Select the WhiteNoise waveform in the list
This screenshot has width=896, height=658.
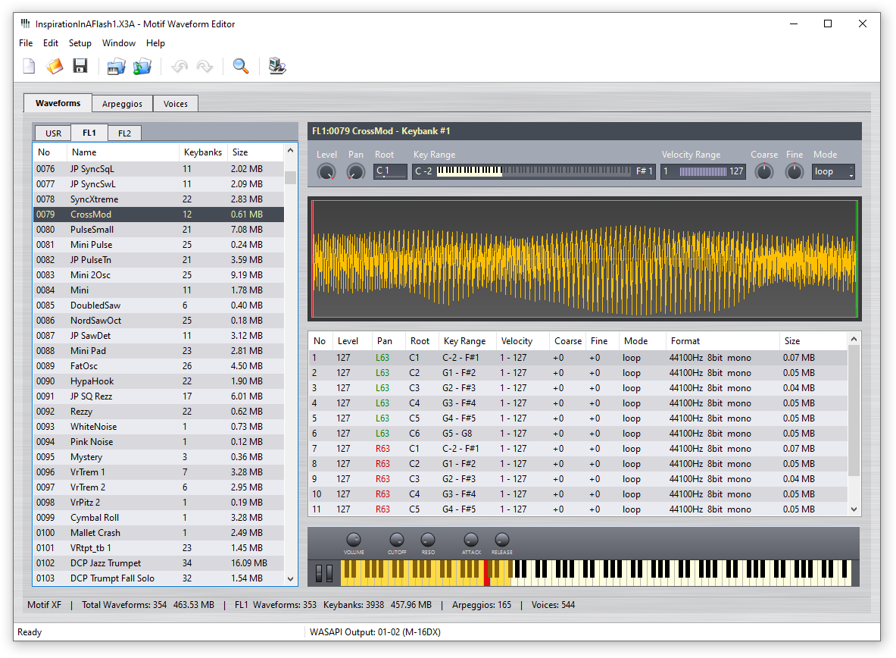tap(93, 427)
